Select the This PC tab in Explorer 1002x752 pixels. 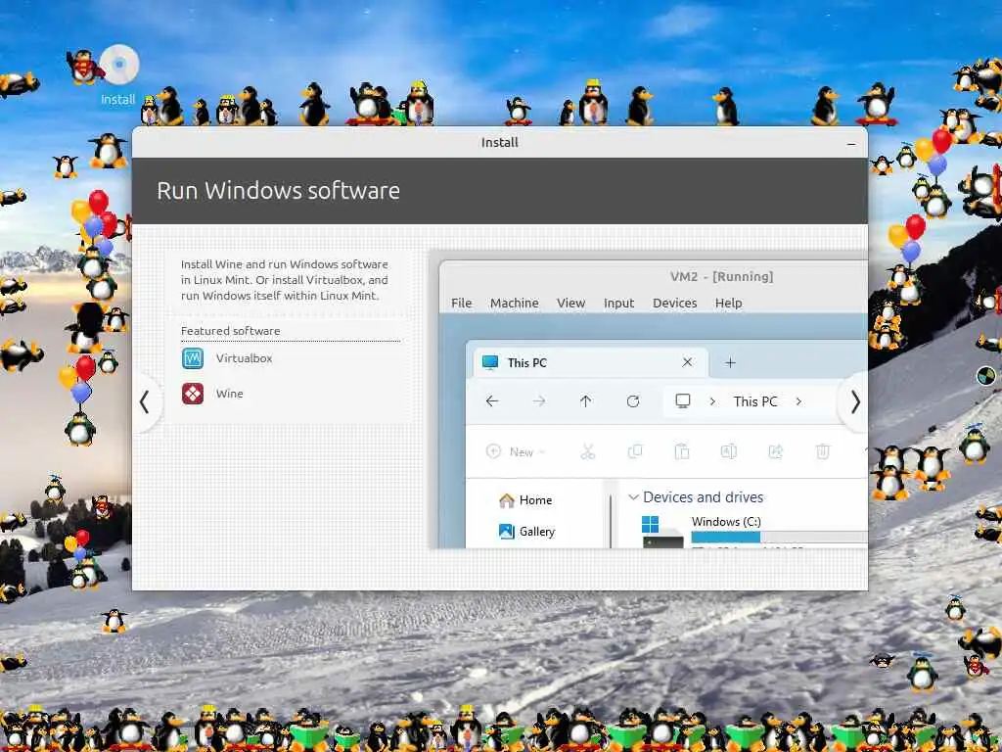pos(590,362)
